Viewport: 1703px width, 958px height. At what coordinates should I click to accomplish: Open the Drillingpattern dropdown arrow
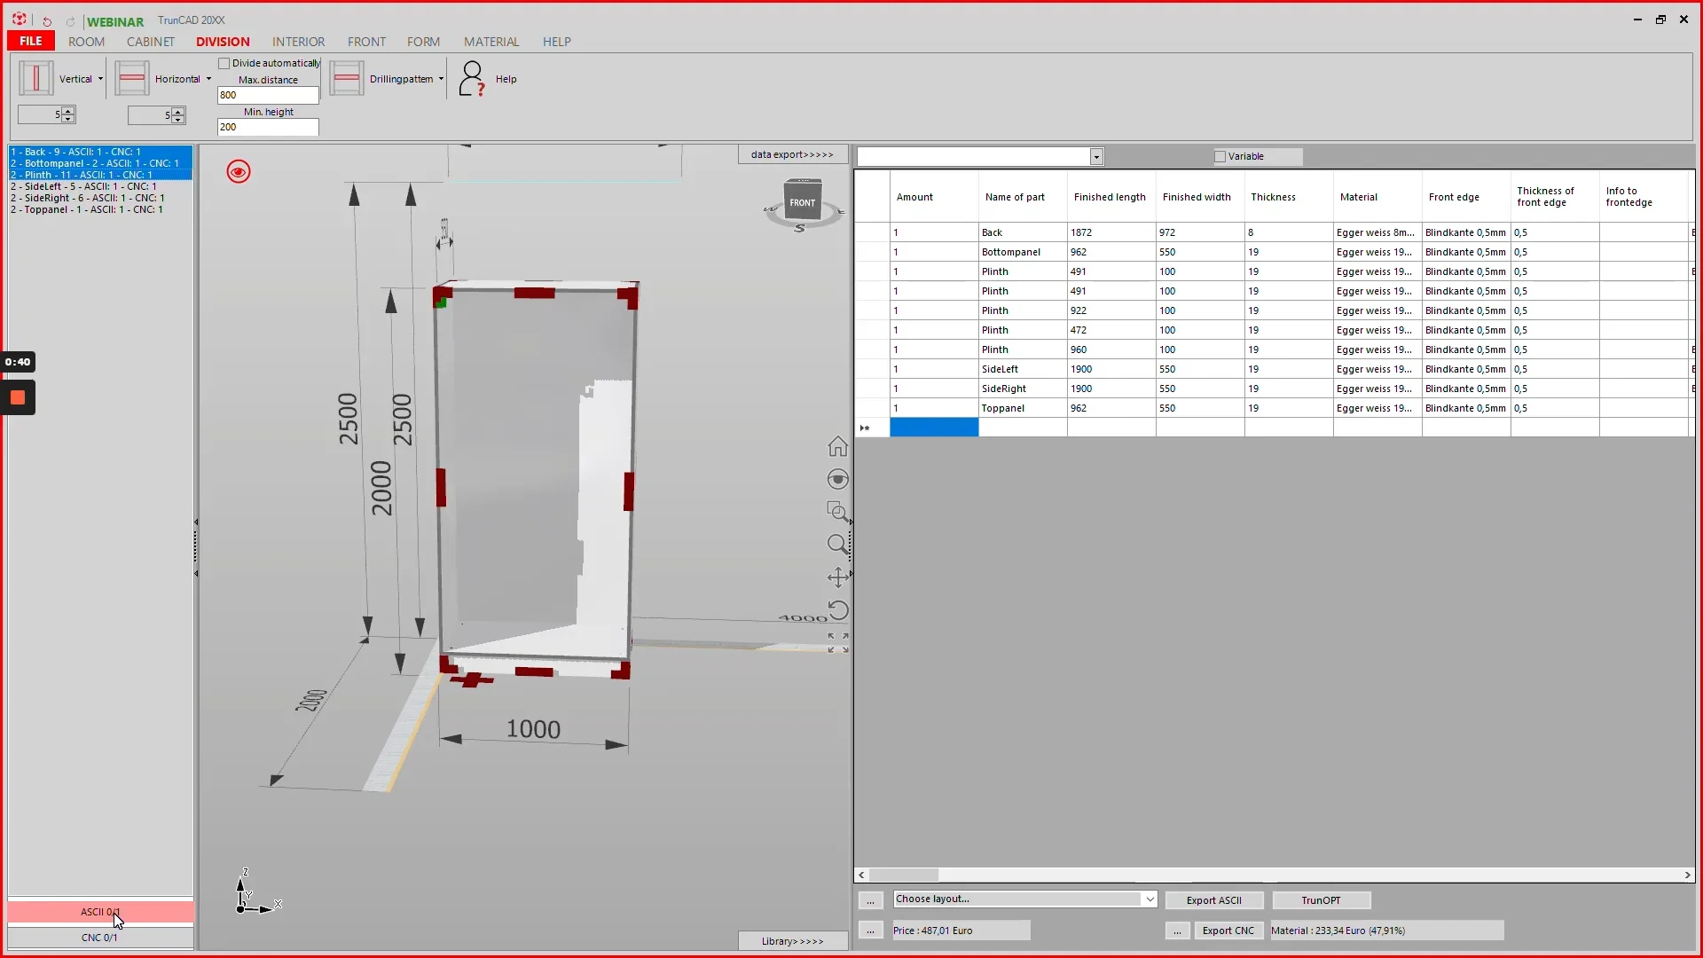tap(441, 79)
